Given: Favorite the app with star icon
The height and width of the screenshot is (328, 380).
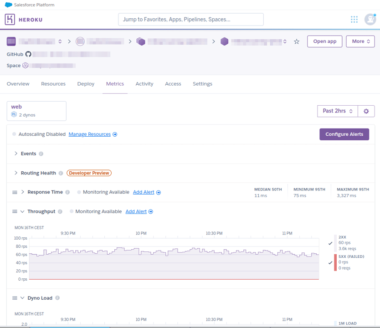Looking at the screenshot, I should click(x=297, y=41).
